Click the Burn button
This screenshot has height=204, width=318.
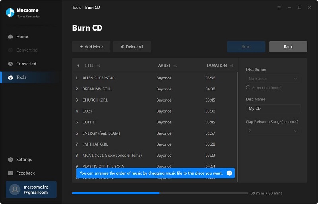pyautogui.click(x=246, y=47)
